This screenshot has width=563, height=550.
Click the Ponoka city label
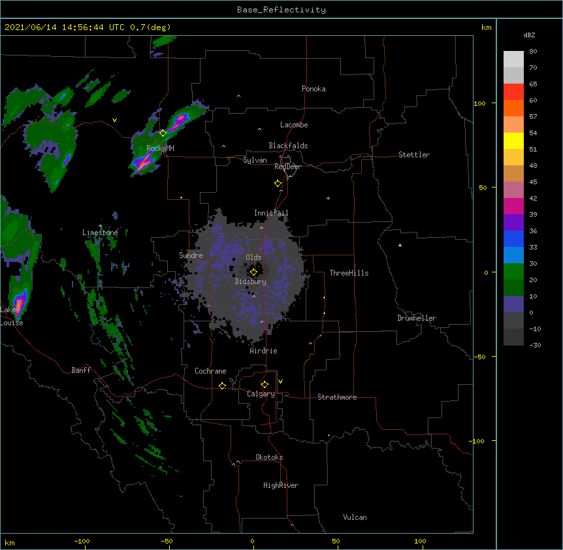[314, 89]
